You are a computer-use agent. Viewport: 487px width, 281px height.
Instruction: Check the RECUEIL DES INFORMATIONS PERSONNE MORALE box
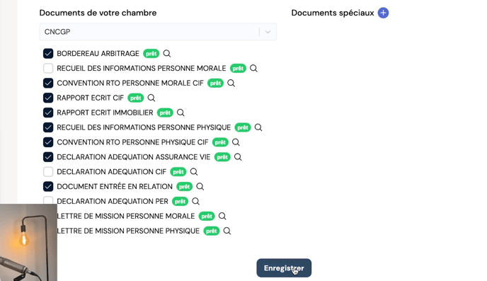tap(48, 69)
